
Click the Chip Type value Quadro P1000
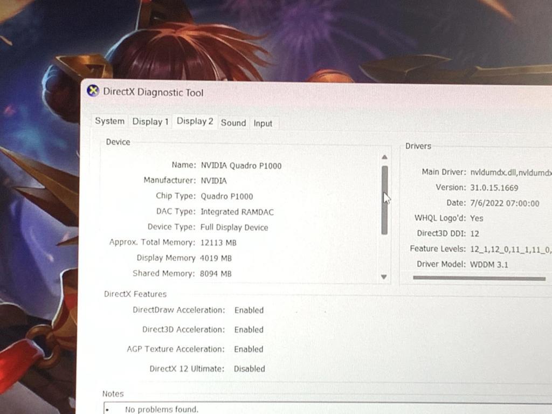pyautogui.click(x=227, y=196)
